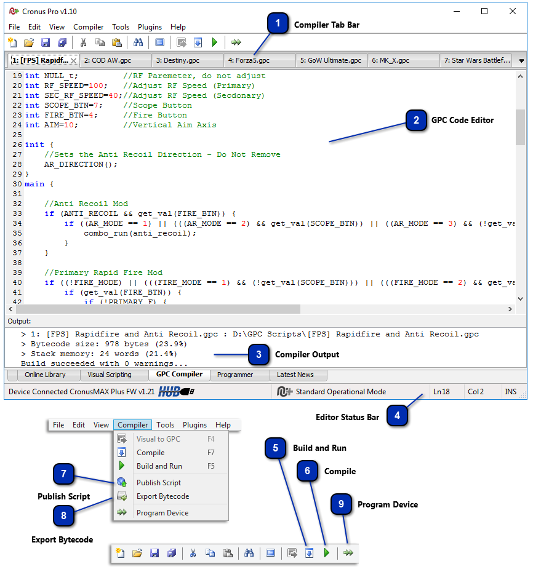
Task: Click Cut scissors icon in detached toolbar strip
Action: click(x=193, y=553)
